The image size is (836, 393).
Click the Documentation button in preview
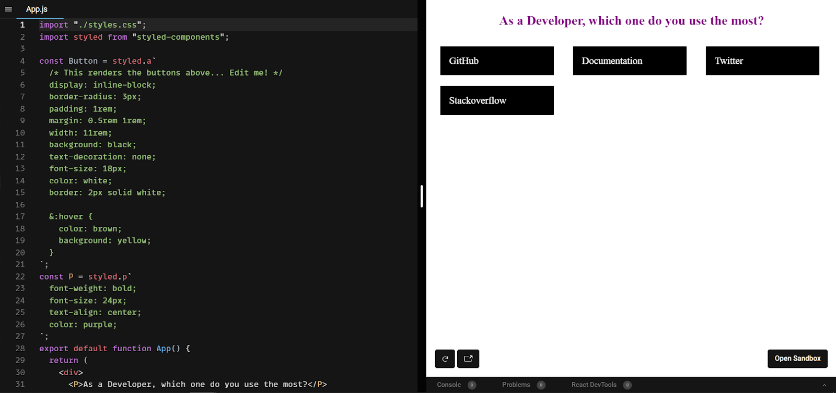pos(630,61)
